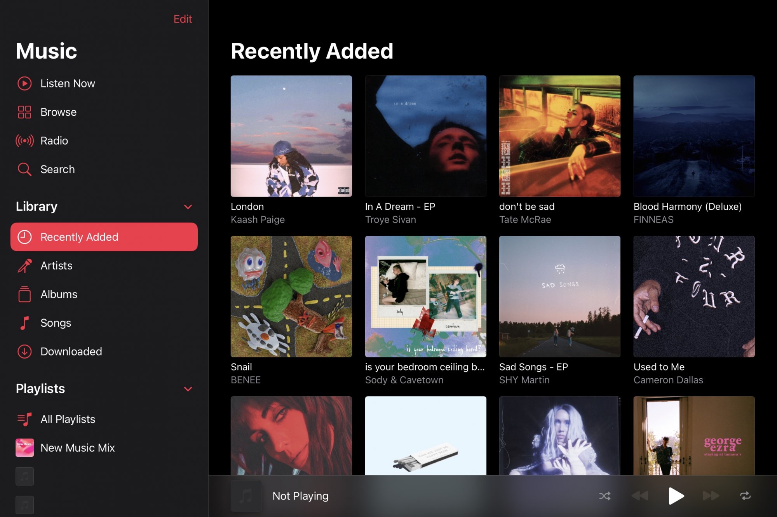Open the Used to Me album cover
Image resolution: width=777 pixels, height=517 pixels.
click(694, 296)
